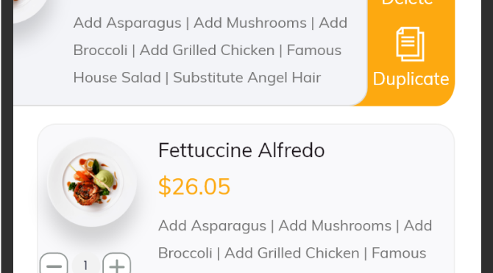Click the Duplicate document icon

[x=410, y=44]
